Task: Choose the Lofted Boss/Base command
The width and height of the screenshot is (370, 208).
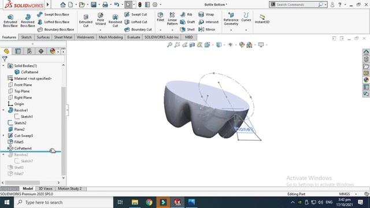Action: click(54, 22)
